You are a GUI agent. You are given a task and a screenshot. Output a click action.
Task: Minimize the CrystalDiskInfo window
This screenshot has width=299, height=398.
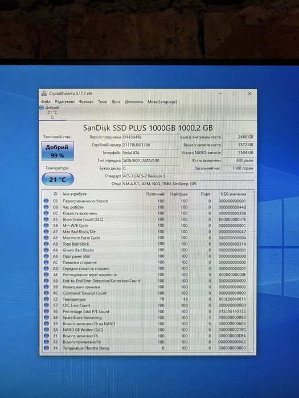click(x=220, y=94)
